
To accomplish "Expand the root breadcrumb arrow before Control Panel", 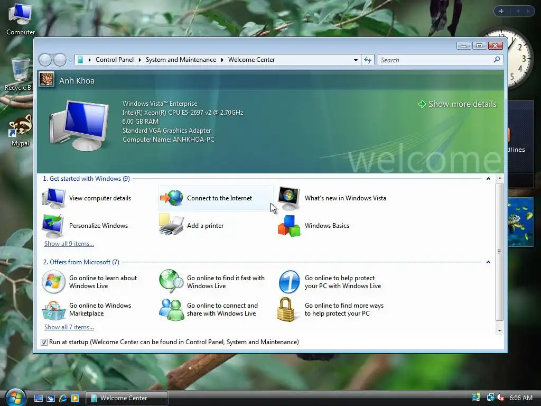I will pyautogui.click(x=90, y=60).
